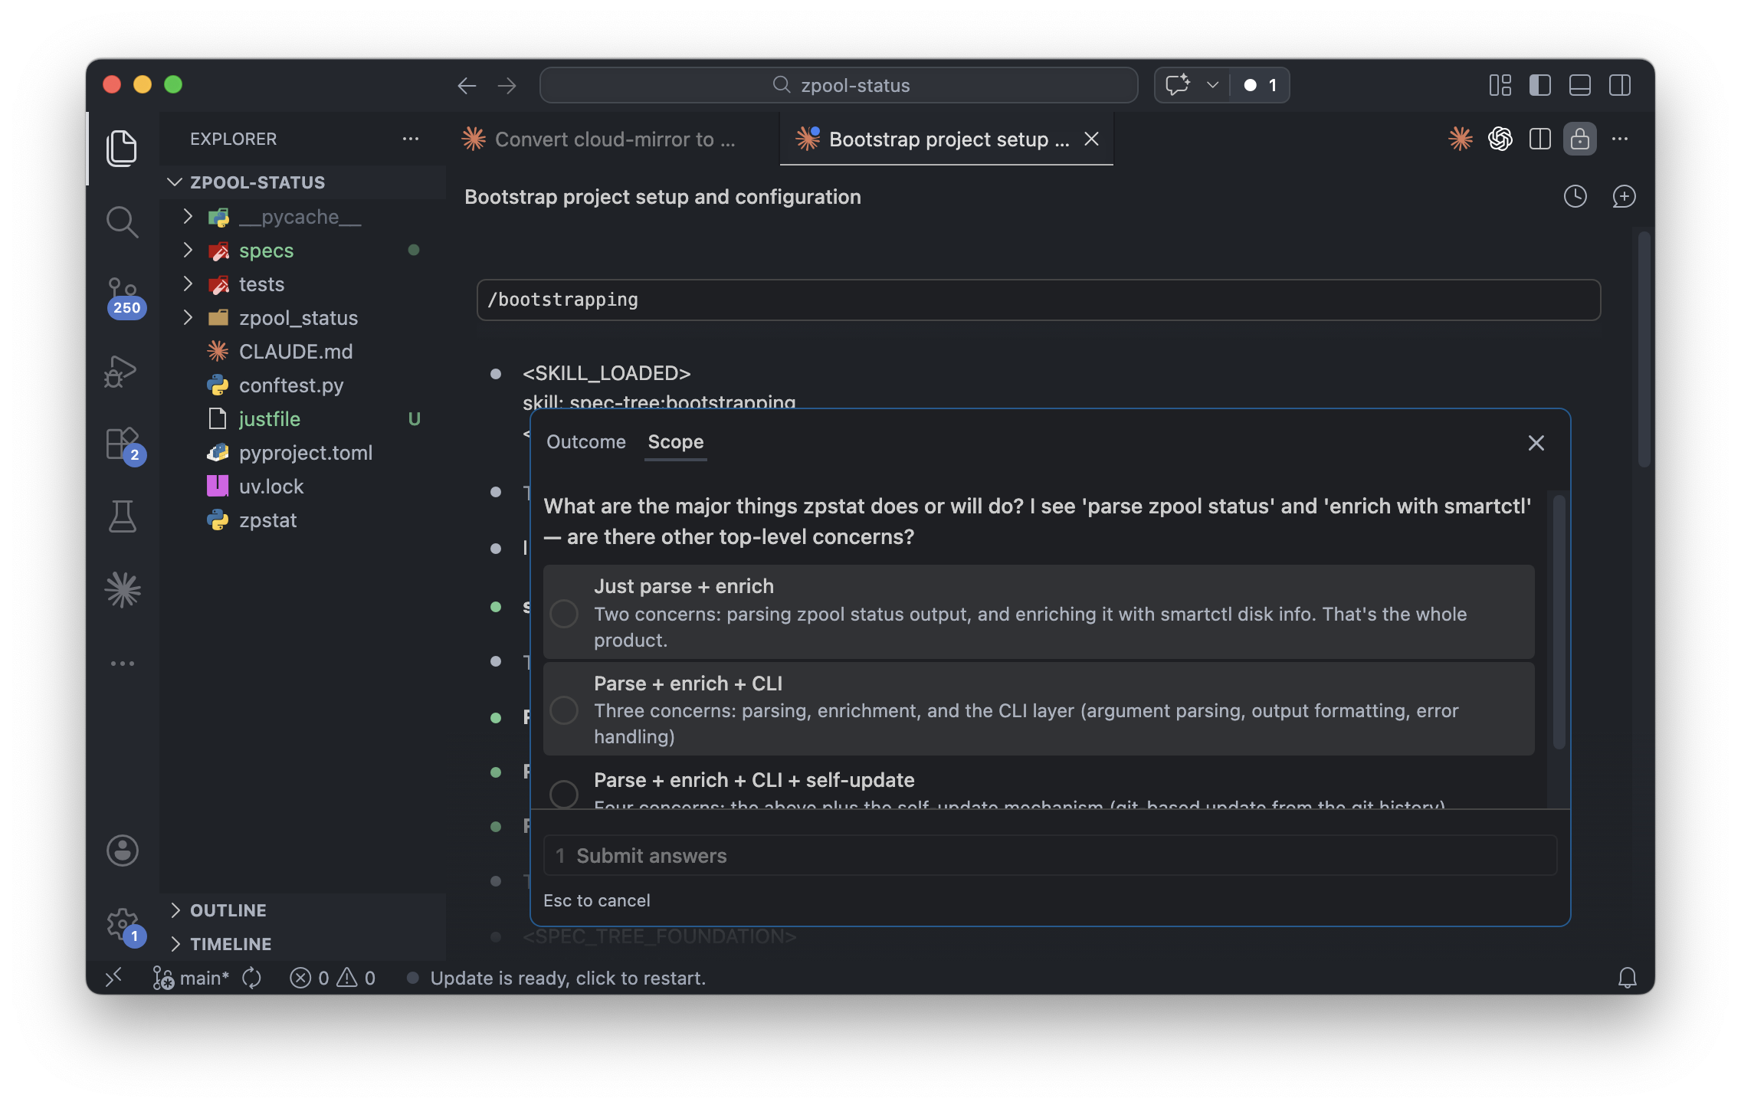This screenshot has height=1108, width=1741.
Task: Choose 'Parse + enrich + CLI + self-update' option
Action: [x=564, y=793]
